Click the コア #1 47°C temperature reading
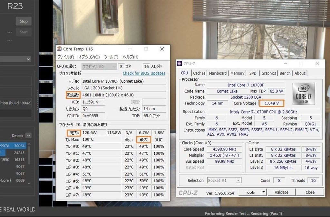This screenshot has height=217, width=330. click(101, 153)
